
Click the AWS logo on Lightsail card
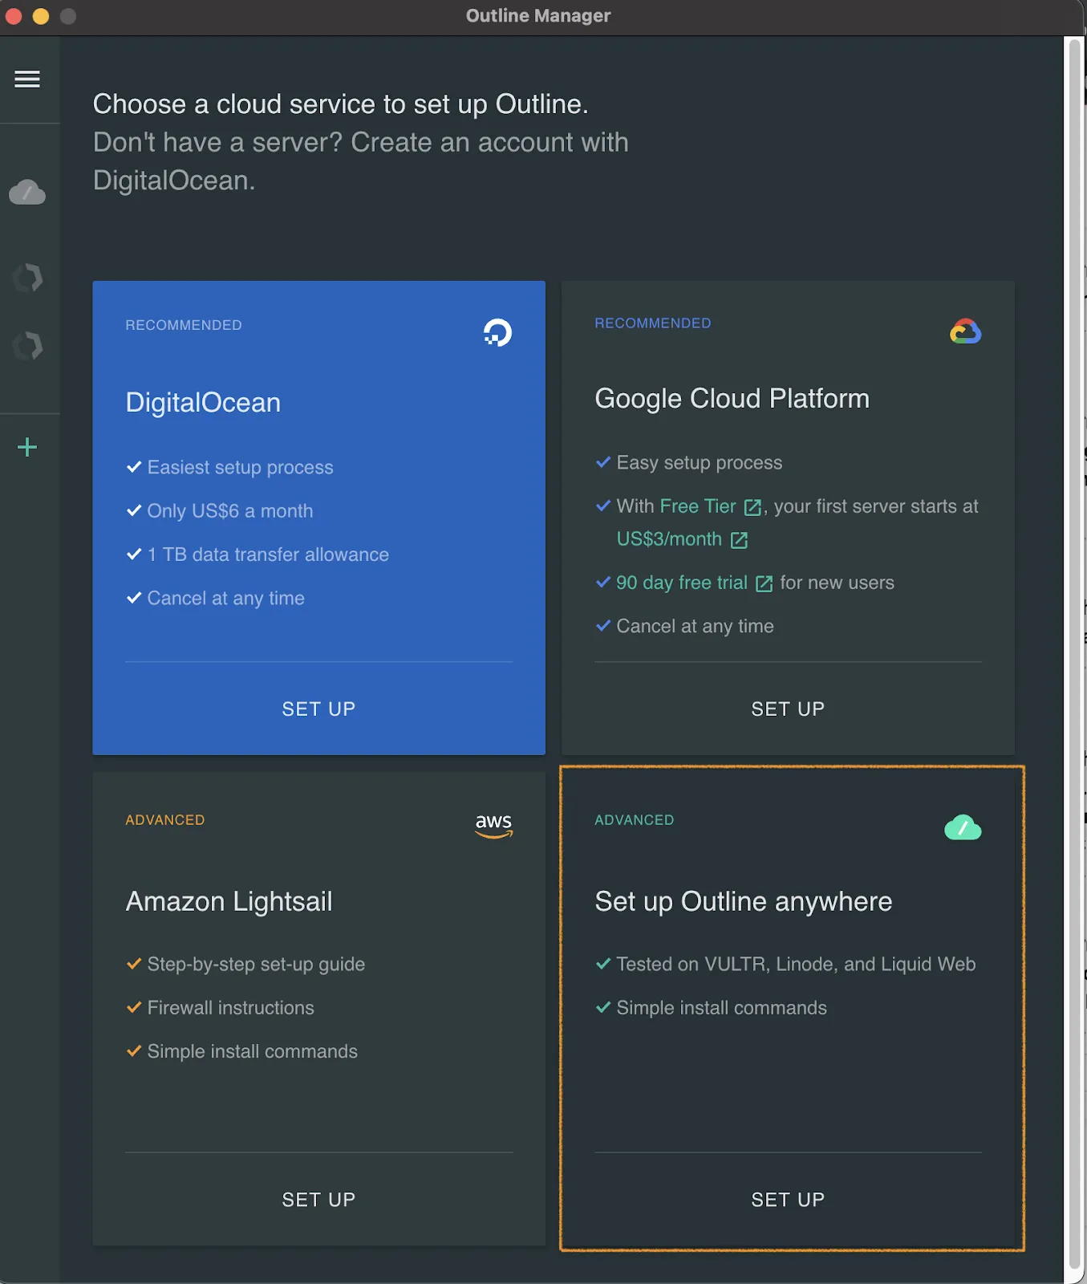click(493, 825)
